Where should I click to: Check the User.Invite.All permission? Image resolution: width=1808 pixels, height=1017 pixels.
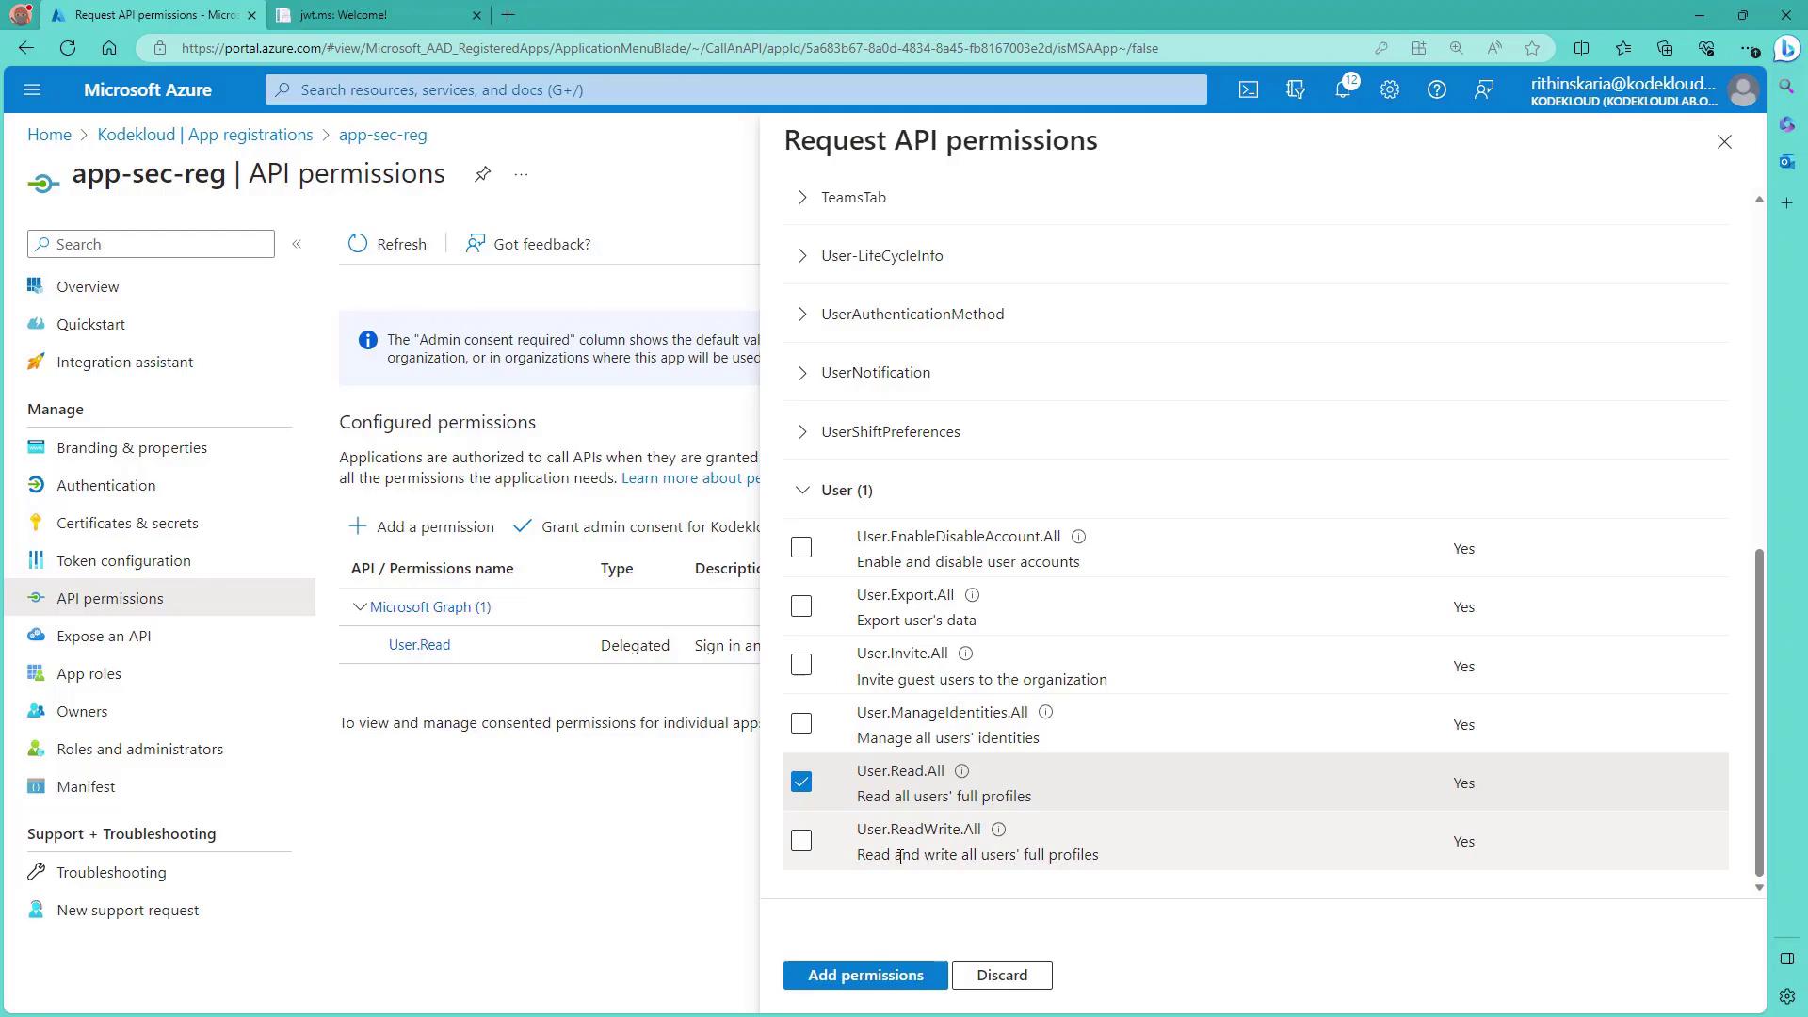pos(801,665)
